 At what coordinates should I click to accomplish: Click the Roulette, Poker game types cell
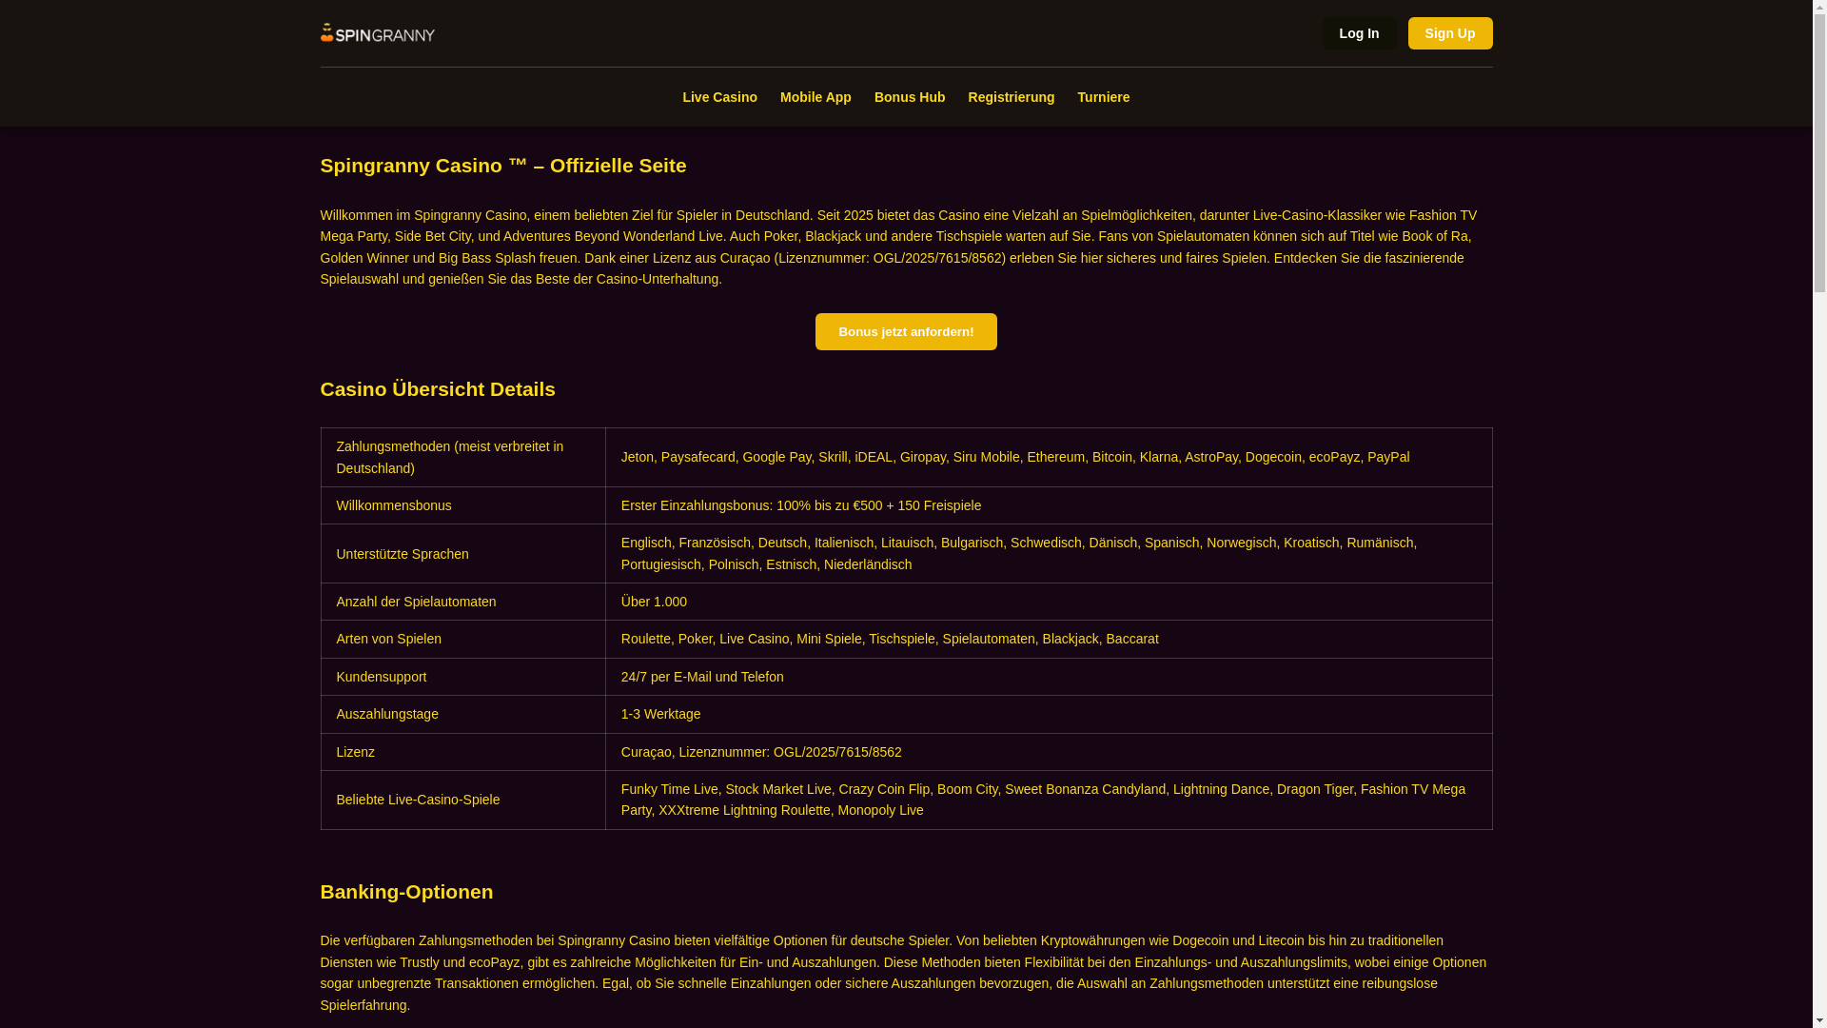click(x=1049, y=639)
